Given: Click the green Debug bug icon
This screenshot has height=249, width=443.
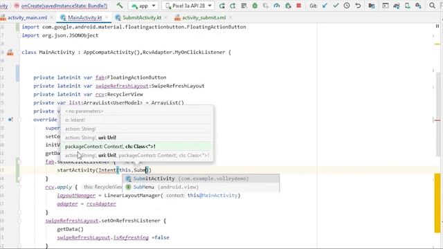Looking at the screenshot, I should [x=255, y=6].
